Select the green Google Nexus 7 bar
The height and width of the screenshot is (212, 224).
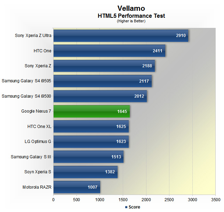91,112
